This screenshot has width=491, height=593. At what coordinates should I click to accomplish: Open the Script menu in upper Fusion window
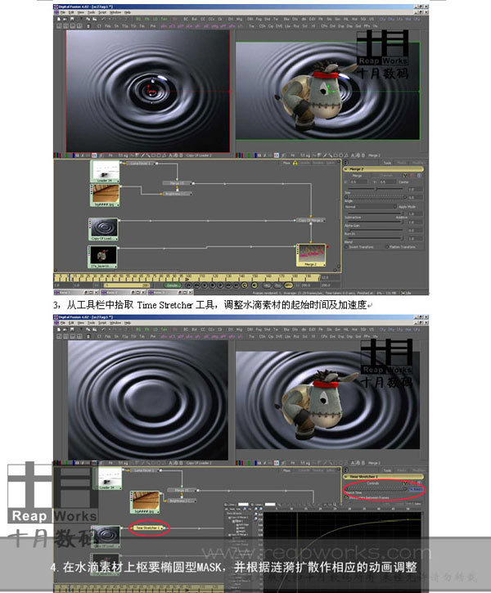(x=102, y=12)
